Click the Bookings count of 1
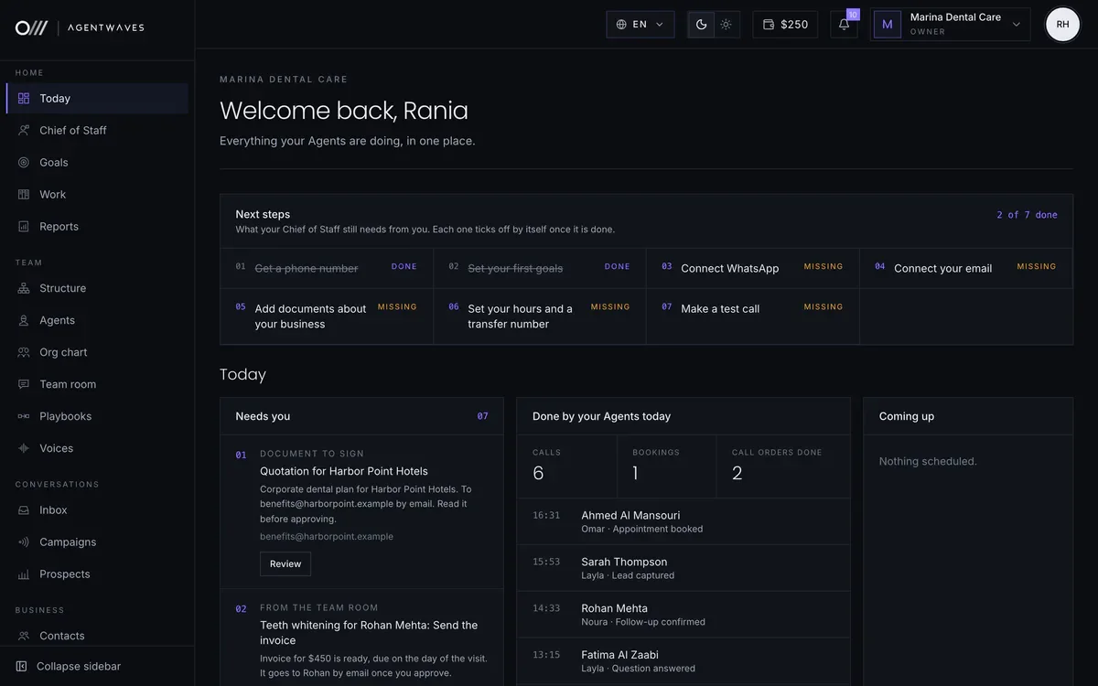Viewport: 1098px width, 686px height. pyautogui.click(x=635, y=473)
